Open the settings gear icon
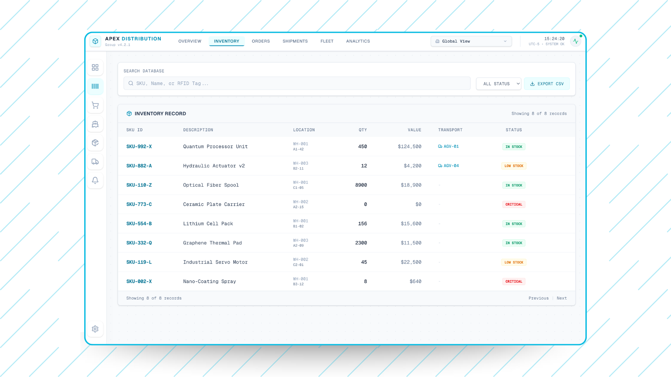This screenshot has height=377, width=671. tap(95, 329)
